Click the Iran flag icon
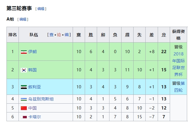This screenshot has height=123, width=188. point(24,52)
